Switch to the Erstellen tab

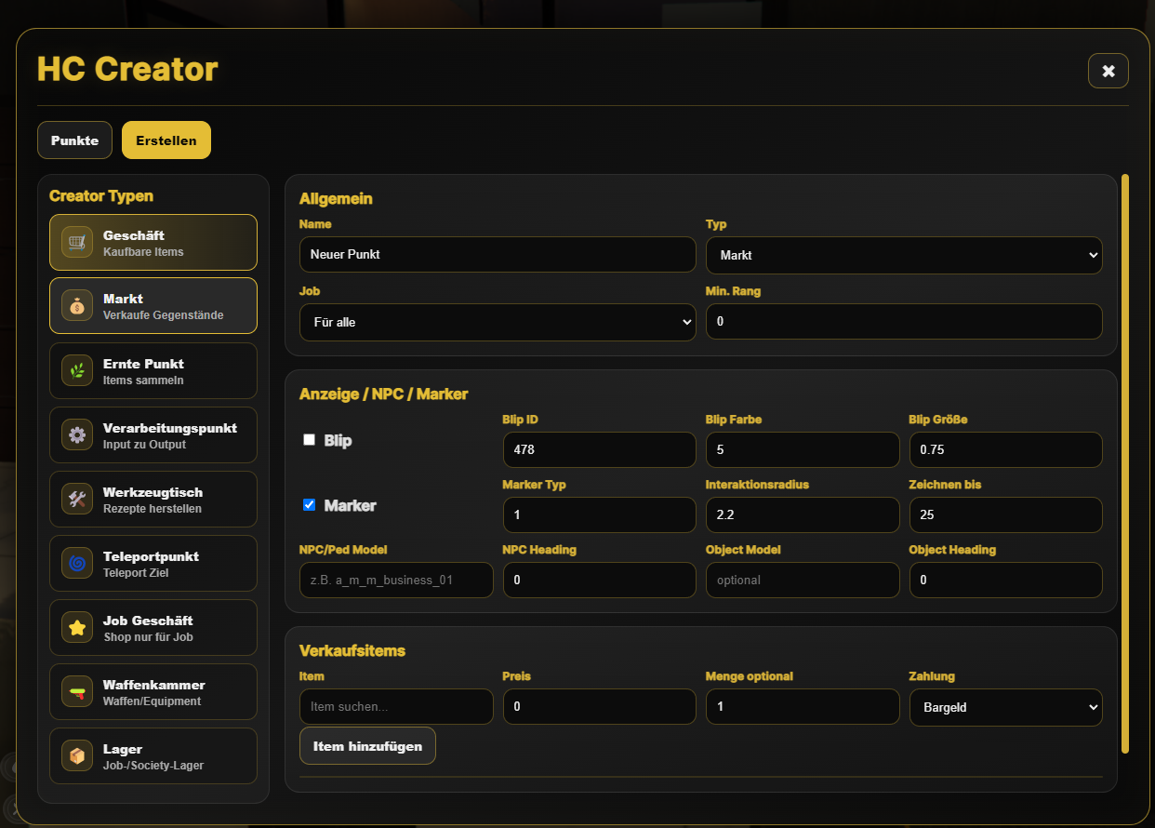[x=166, y=140]
